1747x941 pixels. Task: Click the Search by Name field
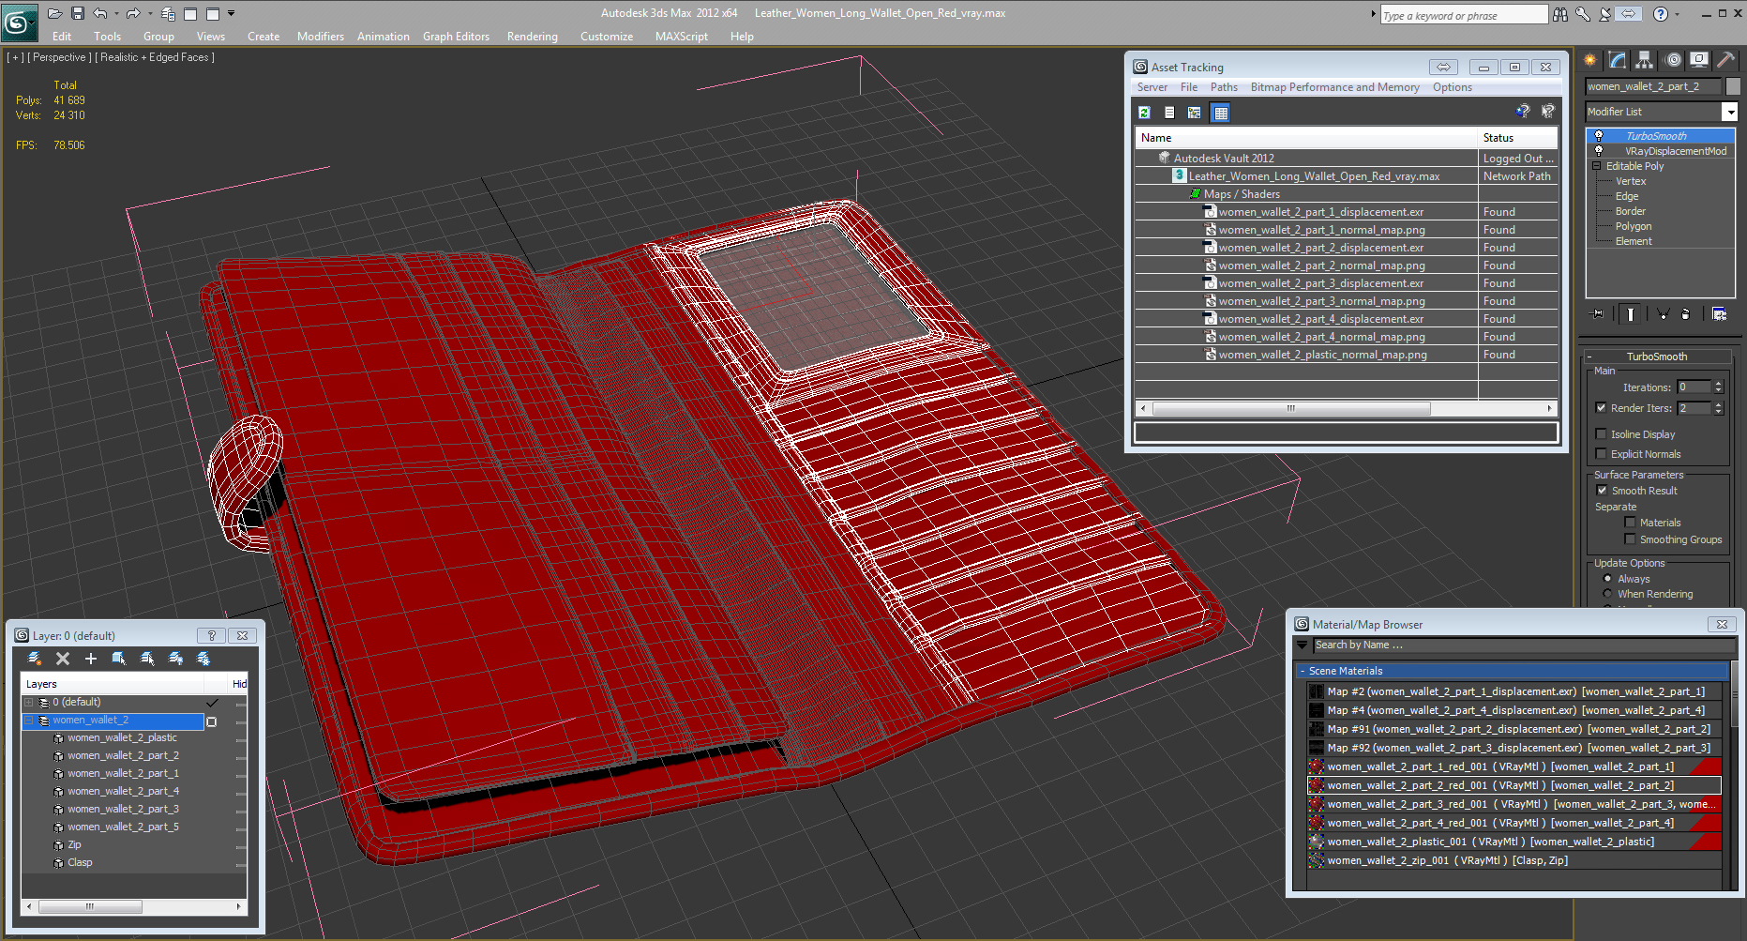[x=1523, y=645]
